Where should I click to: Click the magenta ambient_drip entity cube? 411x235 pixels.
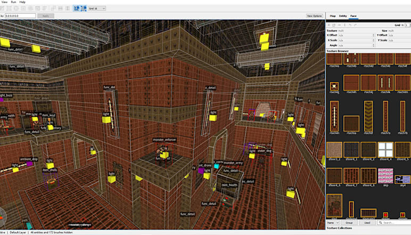pos(30,164)
